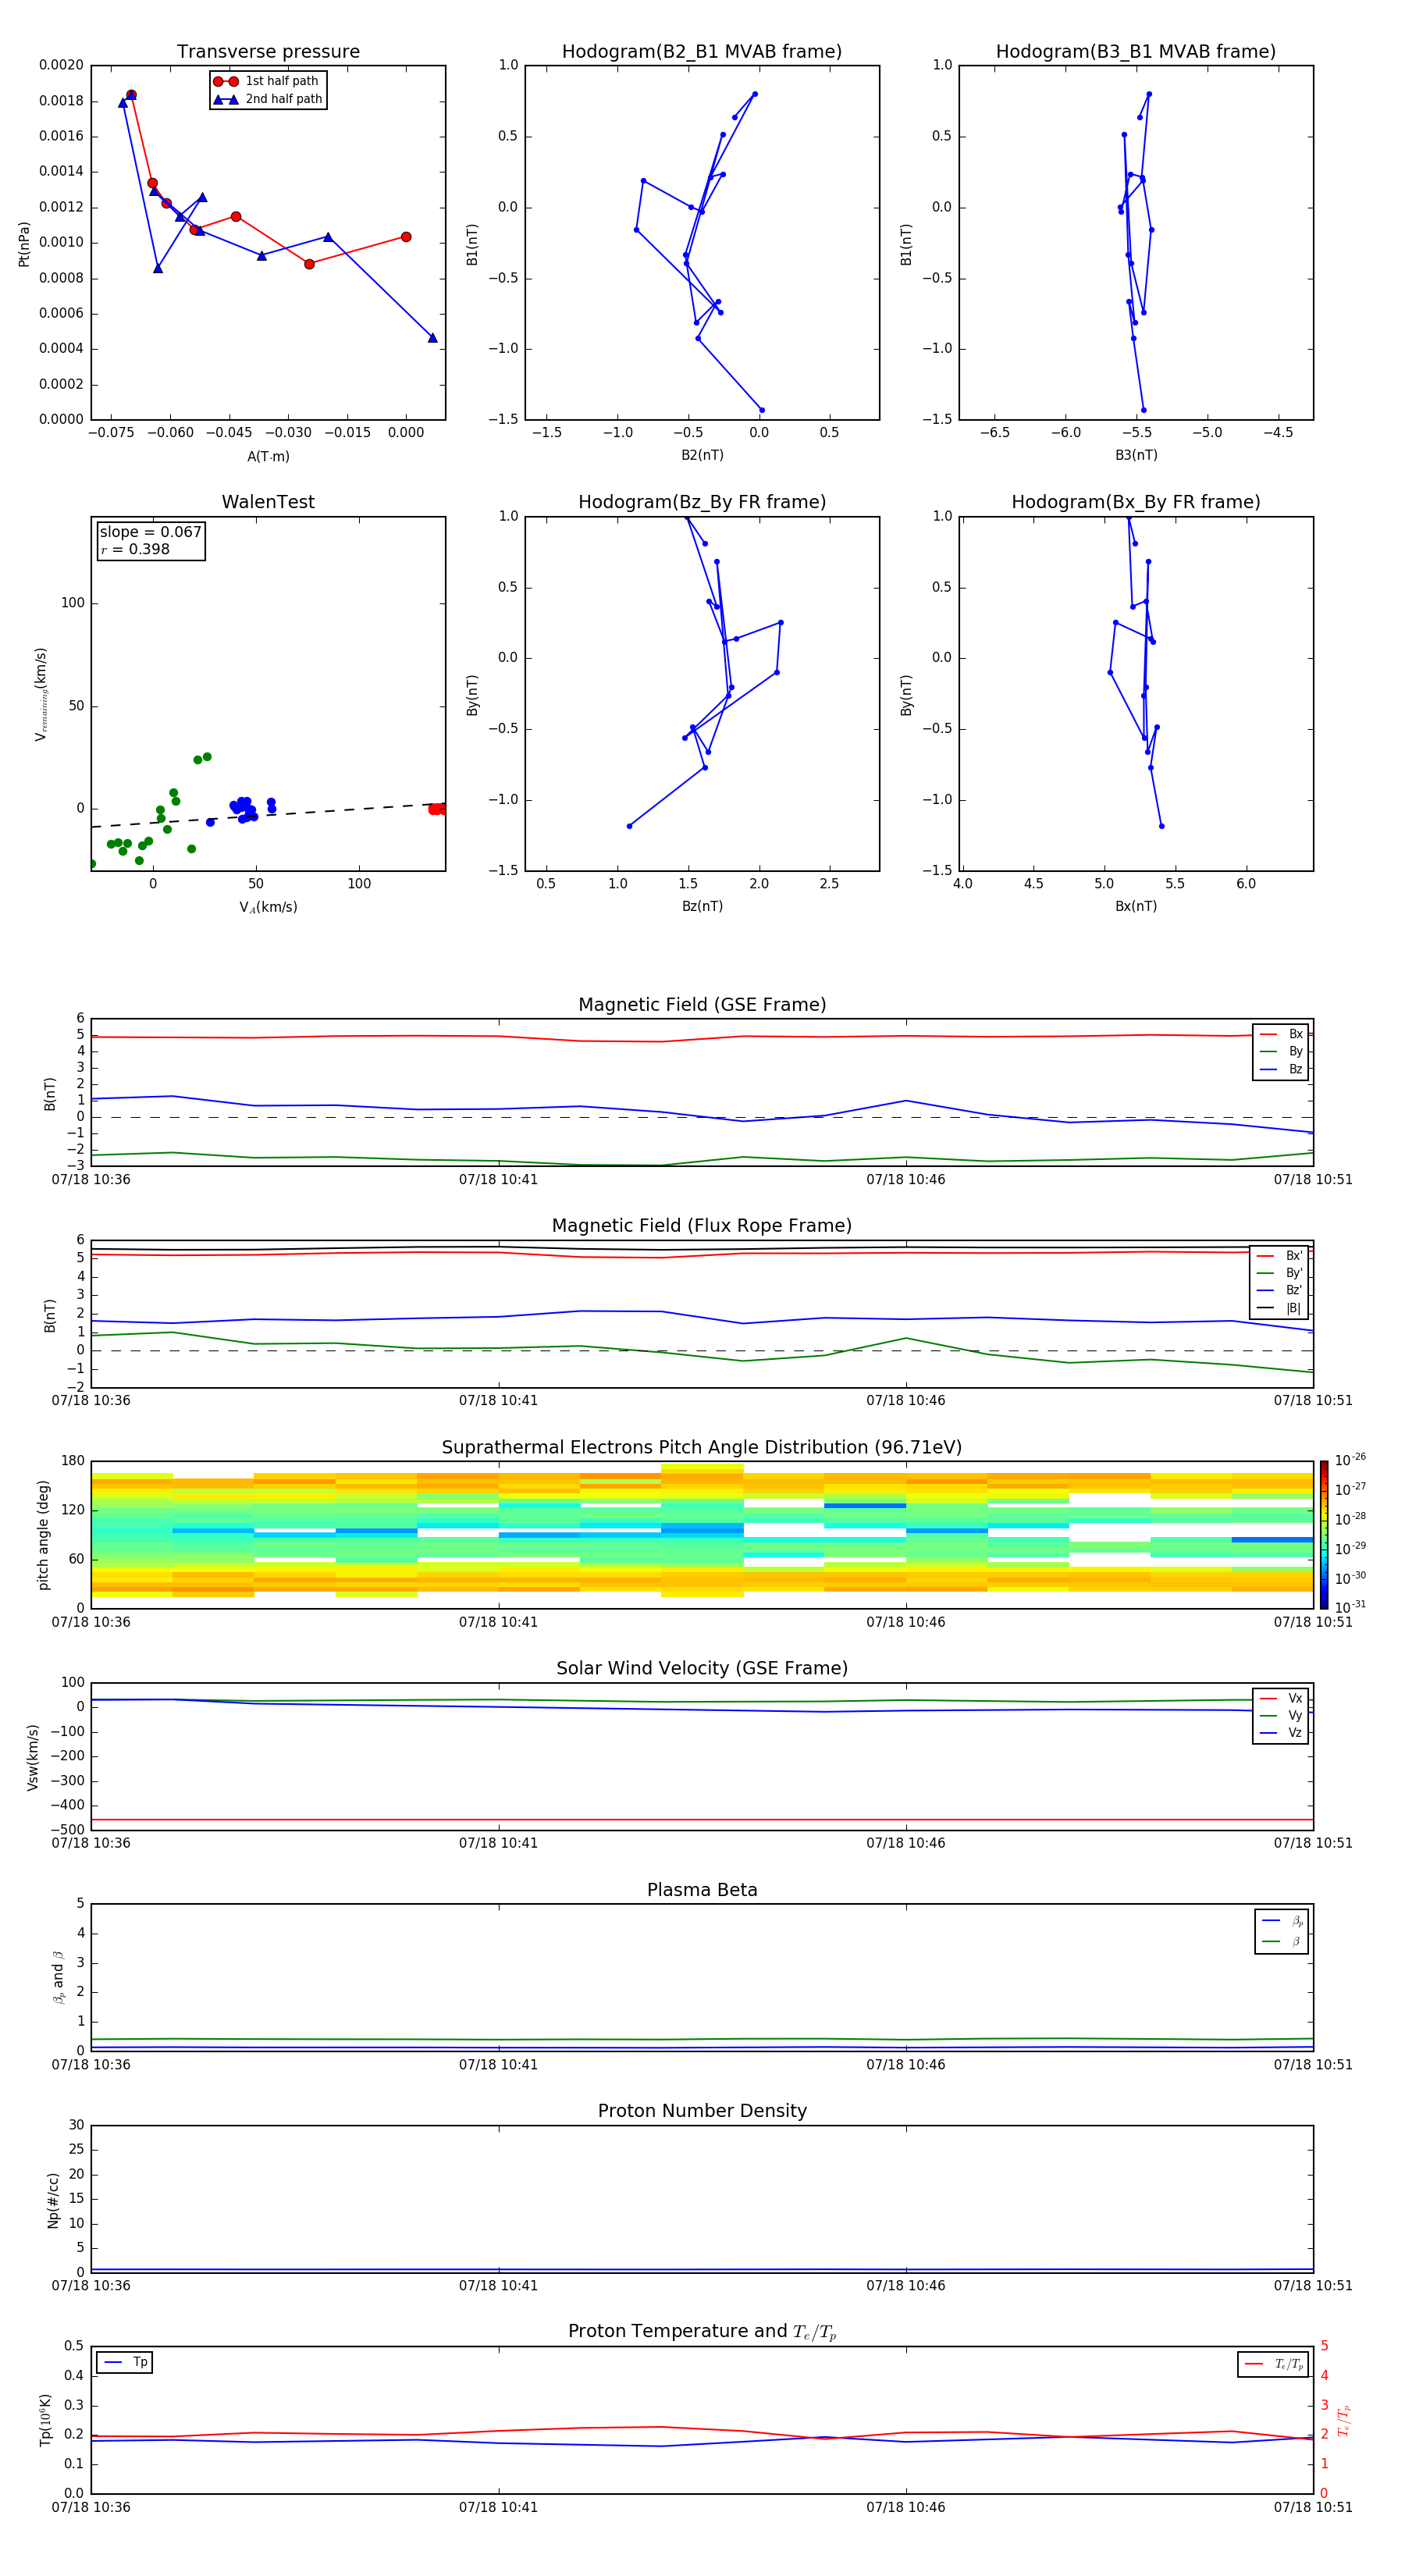Image resolution: width=1405 pixels, height=2576 pixels.
Task: Click the 'Solar Wind Velocity (GSE Frame)' title
Action: coord(702,1669)
